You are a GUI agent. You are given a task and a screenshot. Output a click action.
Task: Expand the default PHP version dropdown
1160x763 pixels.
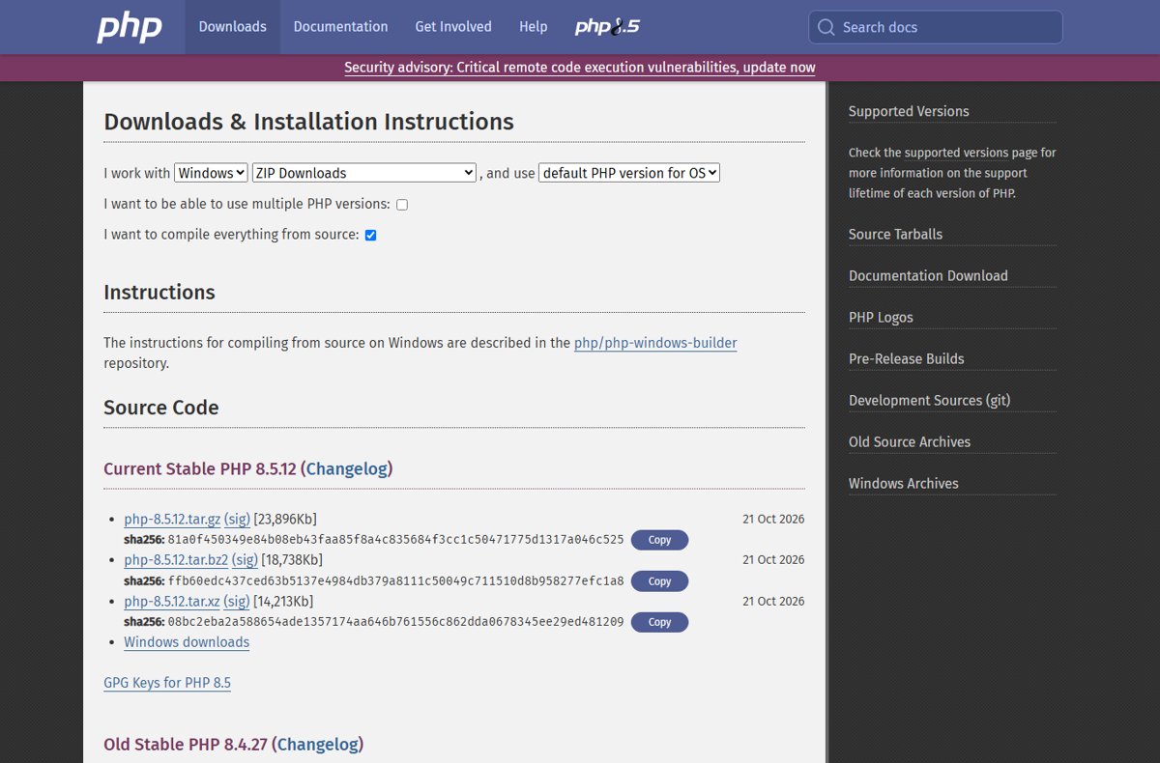point(629,173)
